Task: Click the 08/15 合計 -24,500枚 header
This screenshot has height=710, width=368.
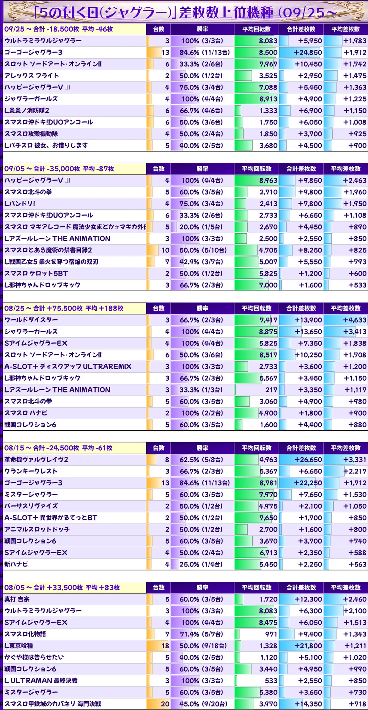Action: pos(75,448)
